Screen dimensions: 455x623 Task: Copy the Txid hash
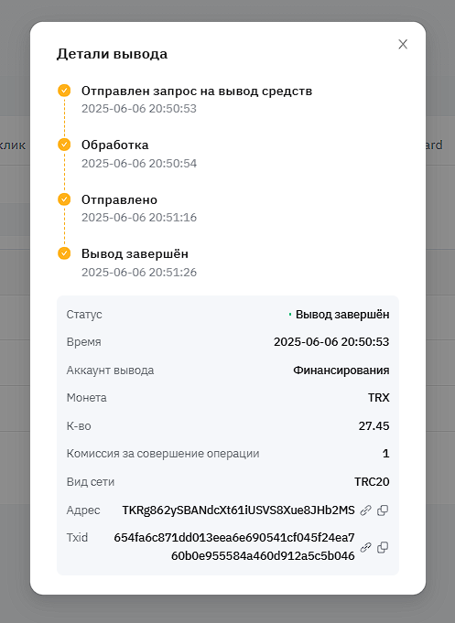(x=383, y=547)
